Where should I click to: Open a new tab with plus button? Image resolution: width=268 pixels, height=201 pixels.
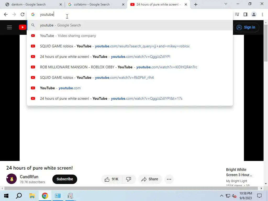coord(196,4)
